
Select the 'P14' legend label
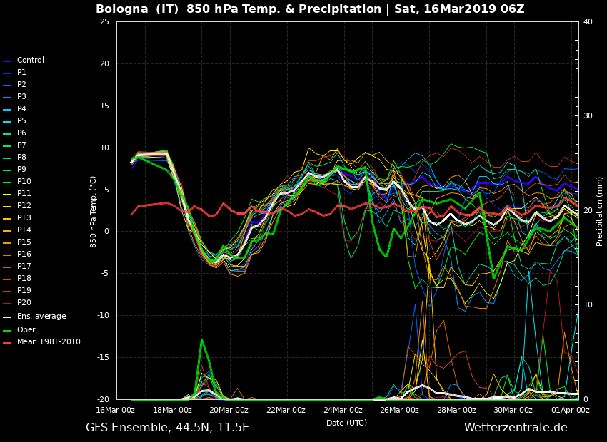(x=24, y=230)
